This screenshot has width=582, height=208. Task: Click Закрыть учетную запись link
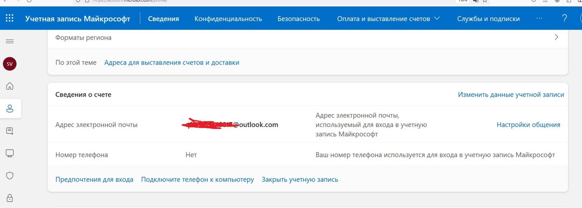pos(300,179)
